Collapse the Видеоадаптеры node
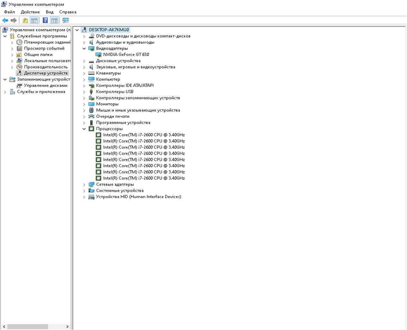The width and height of the screenshot is (407, 330). 84,49
